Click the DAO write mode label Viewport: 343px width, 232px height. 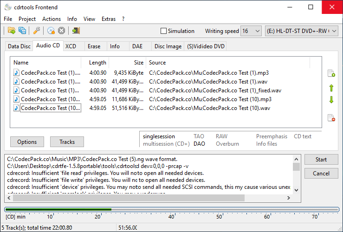(x=199, y=144)
